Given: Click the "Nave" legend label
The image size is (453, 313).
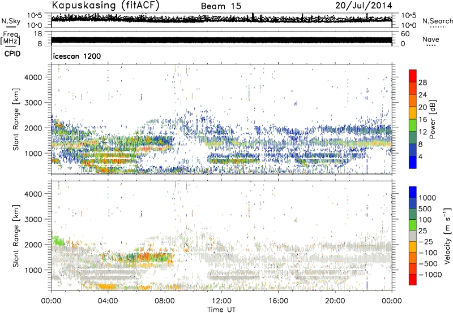Looking at the screenshot, I should (431, 39).
